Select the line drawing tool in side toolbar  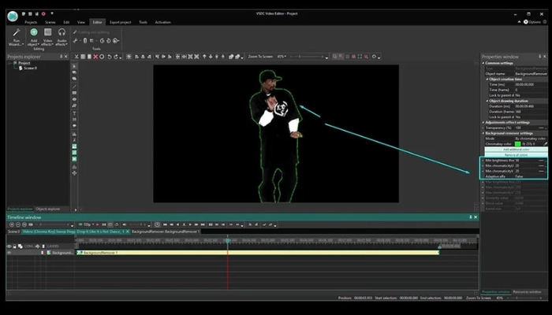74,87
